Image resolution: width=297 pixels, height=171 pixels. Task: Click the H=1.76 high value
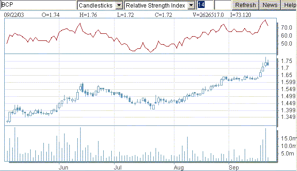tap(88, 15)
